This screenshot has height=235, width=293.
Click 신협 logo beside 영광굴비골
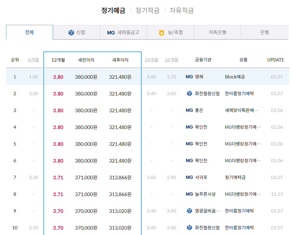click(189, 211)
